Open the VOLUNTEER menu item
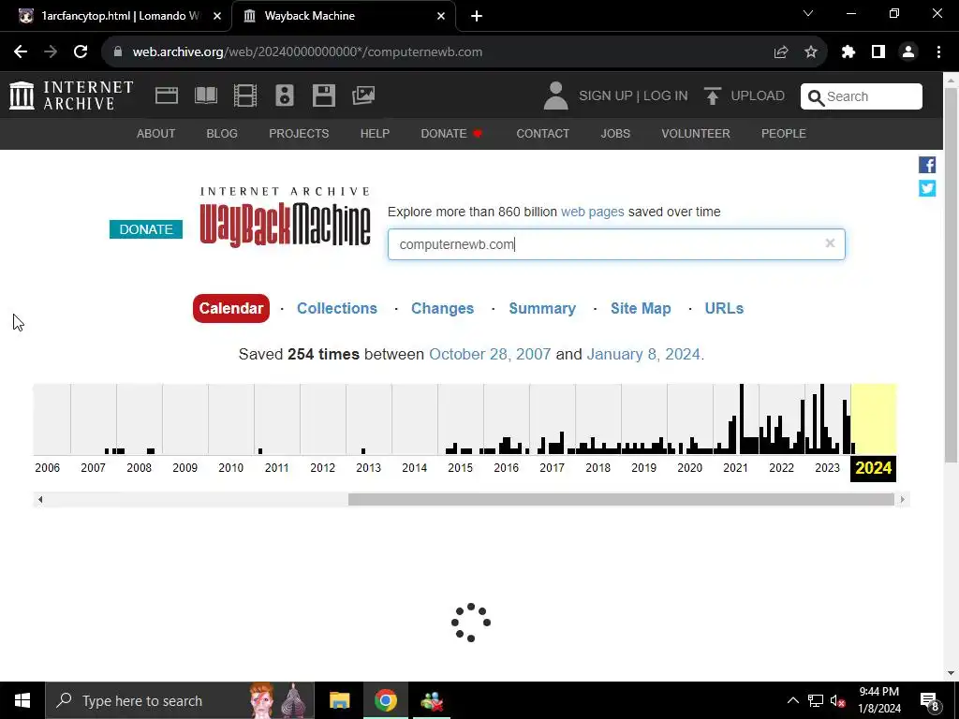Screen dimensions: 959x719 point(696,133)
